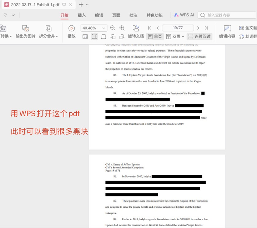Select the 1:1 actual size icon
This screenshot has width=257, height=228.
[x=85, y=36]
